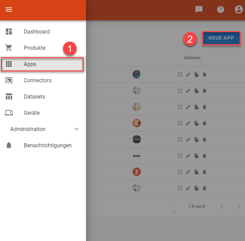Go to next page of apps
This screenshot has height=241, width=245.
point(239,206)
